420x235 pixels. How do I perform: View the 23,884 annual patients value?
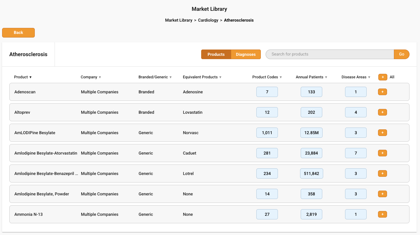point(311,153)
